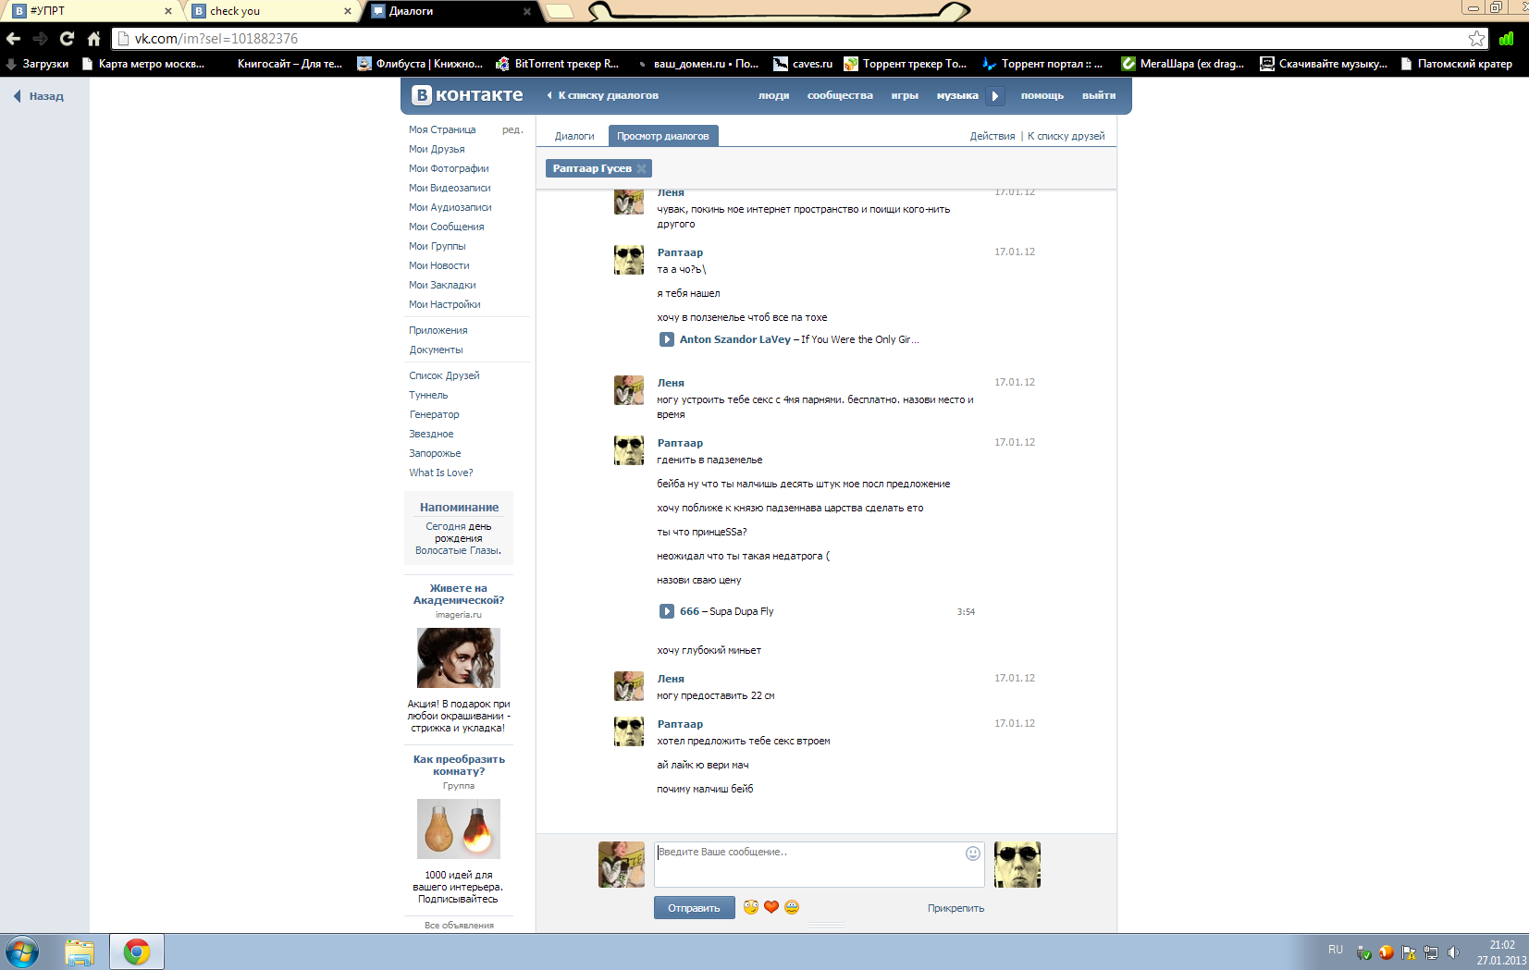Open the browser home page icon
Screen dimensions: 1529x970
93,39
